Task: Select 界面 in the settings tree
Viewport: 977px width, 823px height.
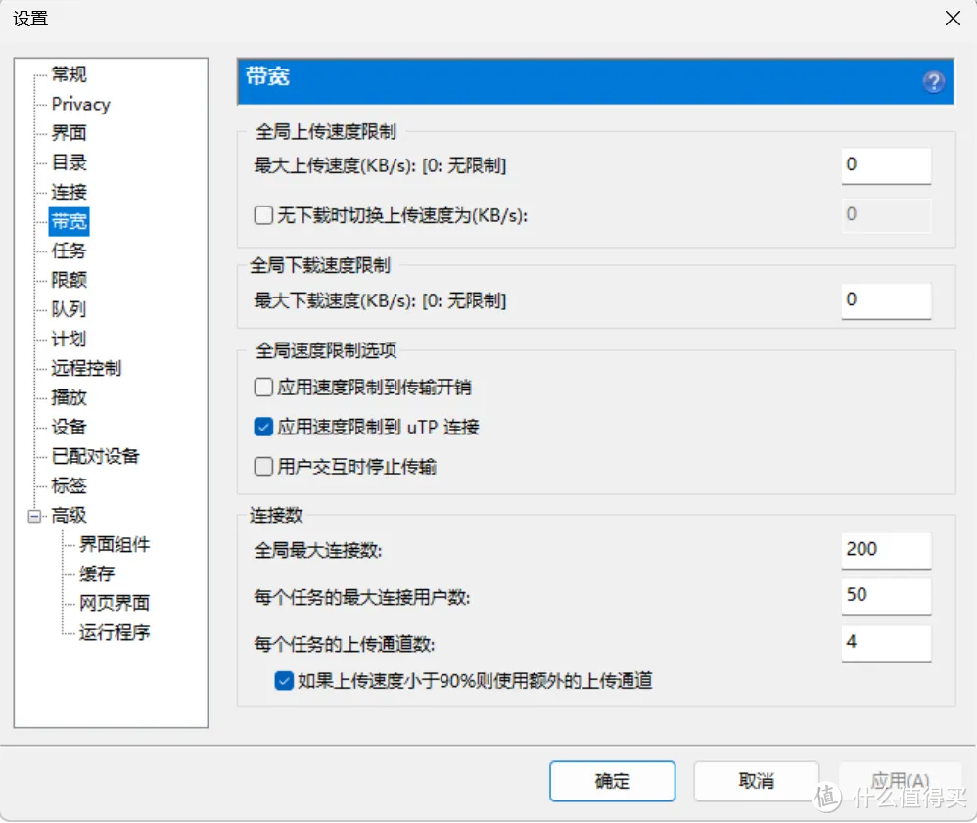Action: [x=69, y=133]
